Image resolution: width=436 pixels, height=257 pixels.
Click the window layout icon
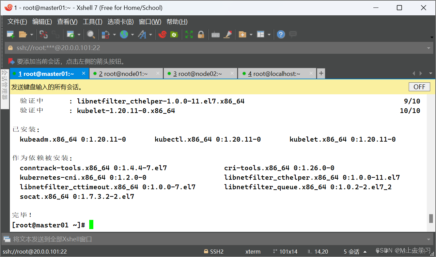tap(261, 34)
